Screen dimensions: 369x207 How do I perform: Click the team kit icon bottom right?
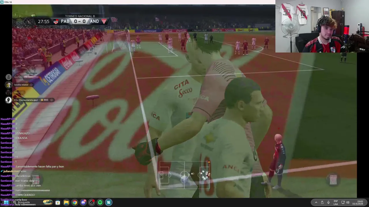pyautogui.click(x=333, y=180)
